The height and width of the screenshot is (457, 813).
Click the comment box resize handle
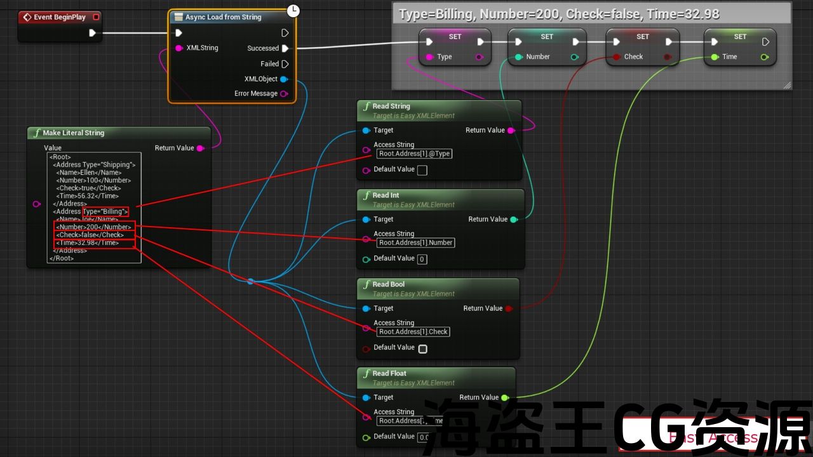click(x=787, y=84)
